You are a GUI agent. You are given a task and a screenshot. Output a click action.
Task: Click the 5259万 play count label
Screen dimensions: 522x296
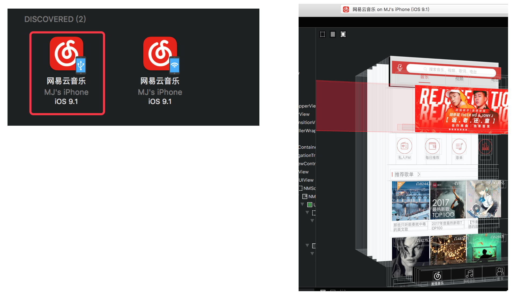498,237
